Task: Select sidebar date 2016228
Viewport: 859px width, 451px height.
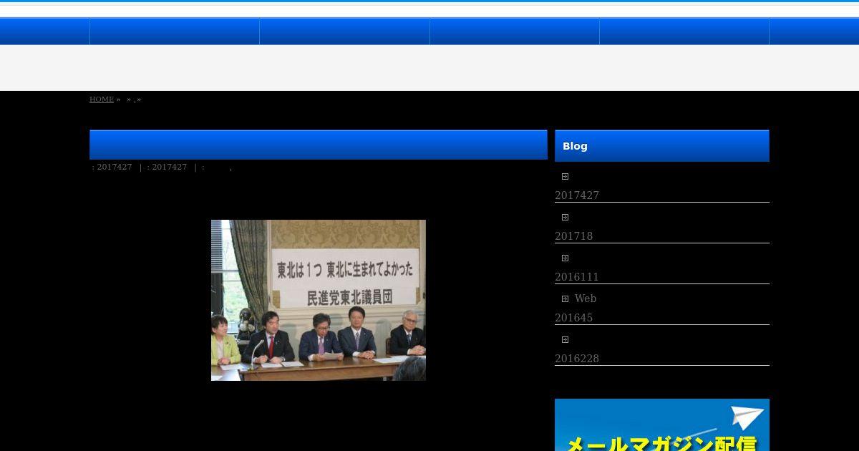Action: [x=577, y=359]
